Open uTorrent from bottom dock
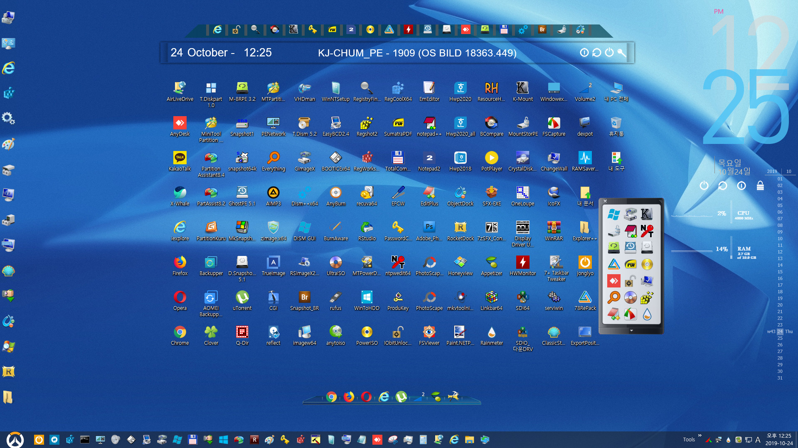The width and height of the screenshot is (798, 448). coord(401,397)
